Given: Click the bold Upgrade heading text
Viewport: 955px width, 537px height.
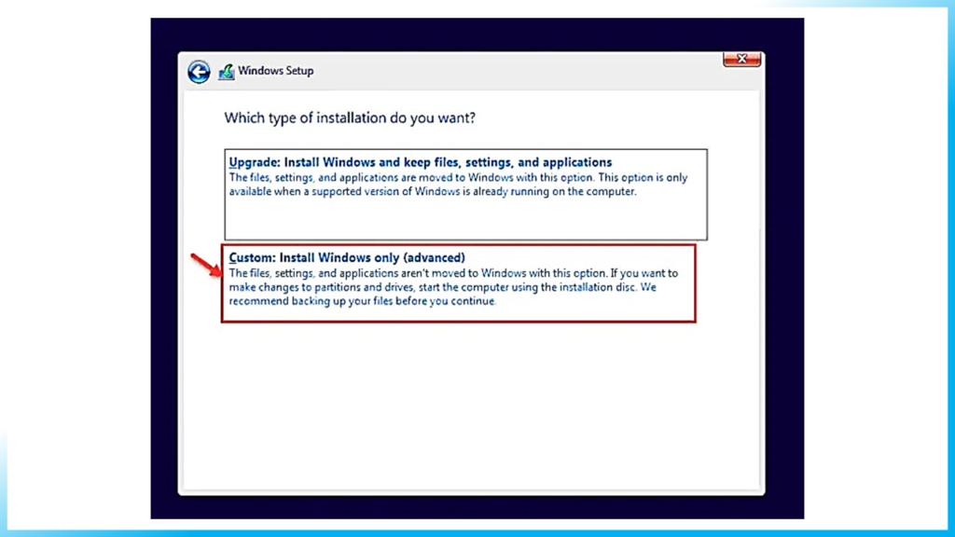Looking at the screenshot, I should pos(420,161).
